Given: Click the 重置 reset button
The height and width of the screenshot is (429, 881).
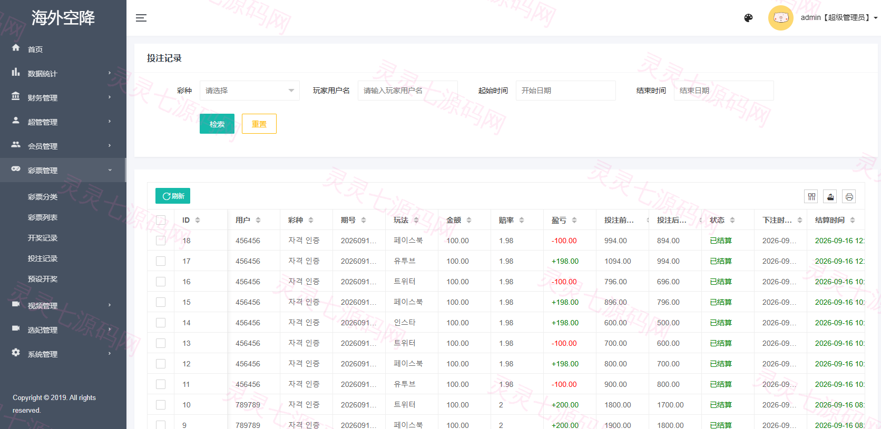Looking at the screenshot, I should 259,124.
